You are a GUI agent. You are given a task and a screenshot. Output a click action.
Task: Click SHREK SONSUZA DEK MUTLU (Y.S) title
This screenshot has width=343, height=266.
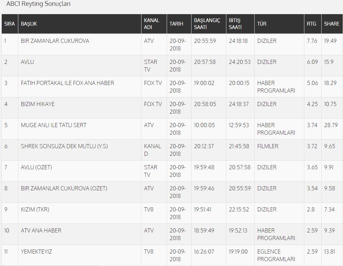(x=64, y=146)
